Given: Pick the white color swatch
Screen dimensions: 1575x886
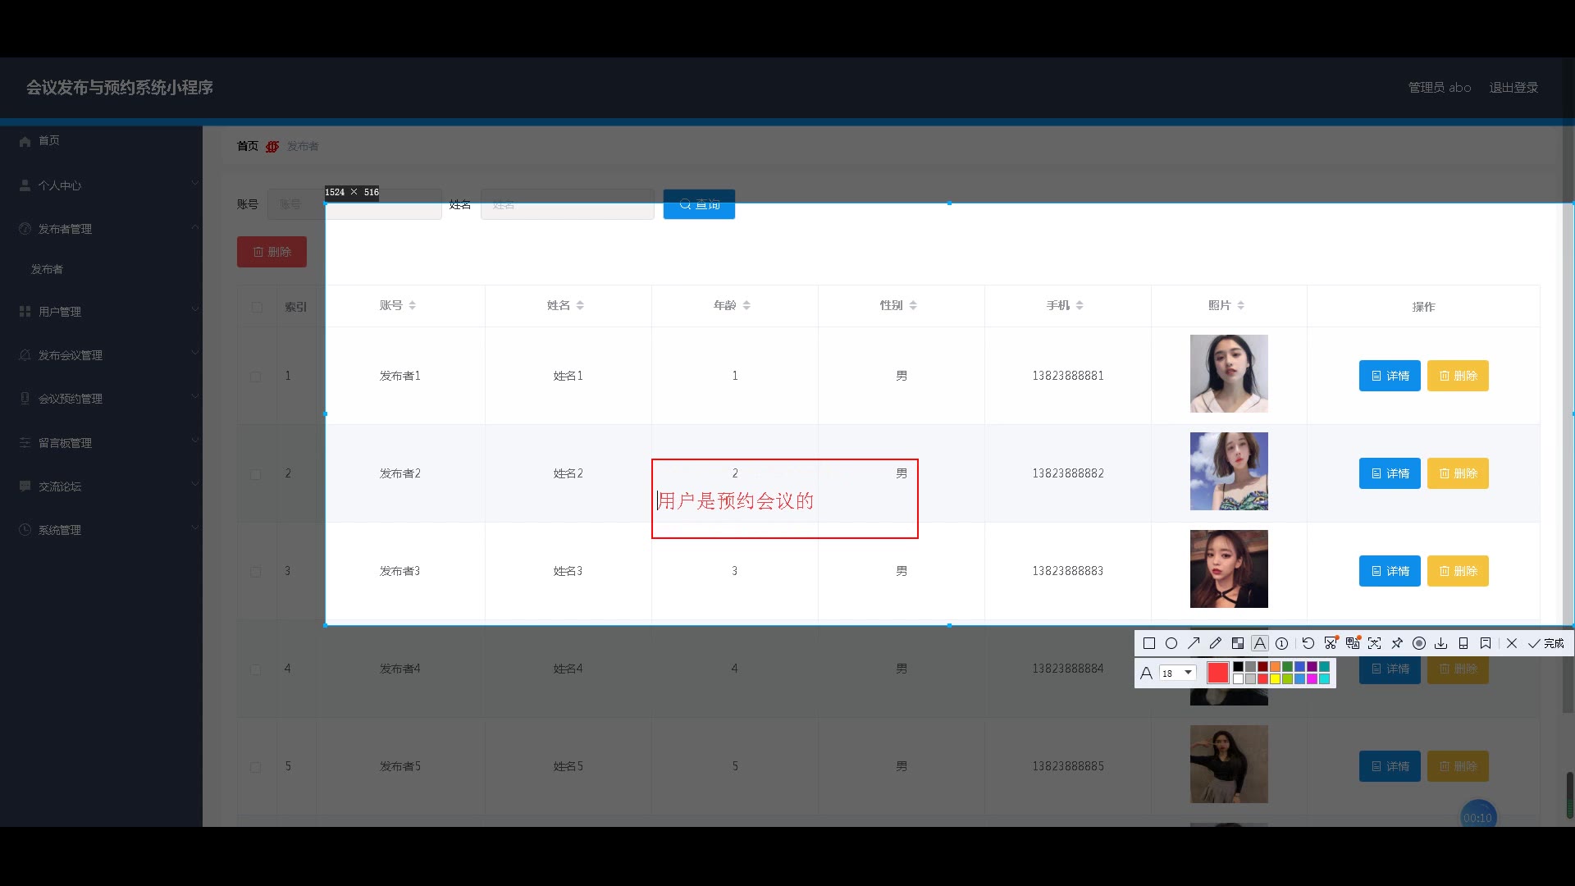Looking at the screenshot, I should 1239,679.
